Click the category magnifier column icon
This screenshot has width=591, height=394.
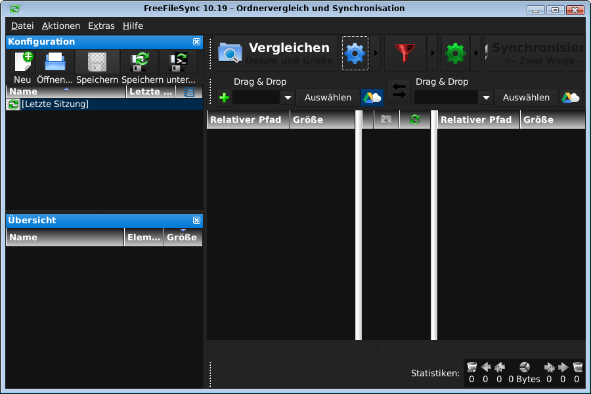pyautogui.click(x=386, y=120)
